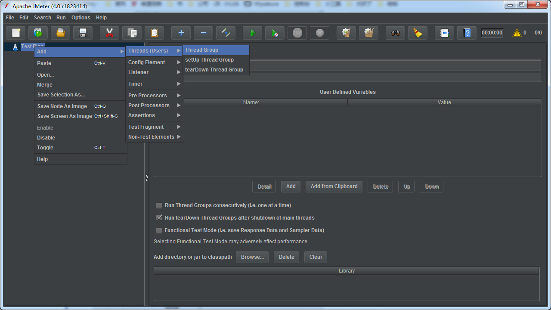Collapse all nodes with the minus icon
The image size is (551, 310).
(x=204, y=33)
